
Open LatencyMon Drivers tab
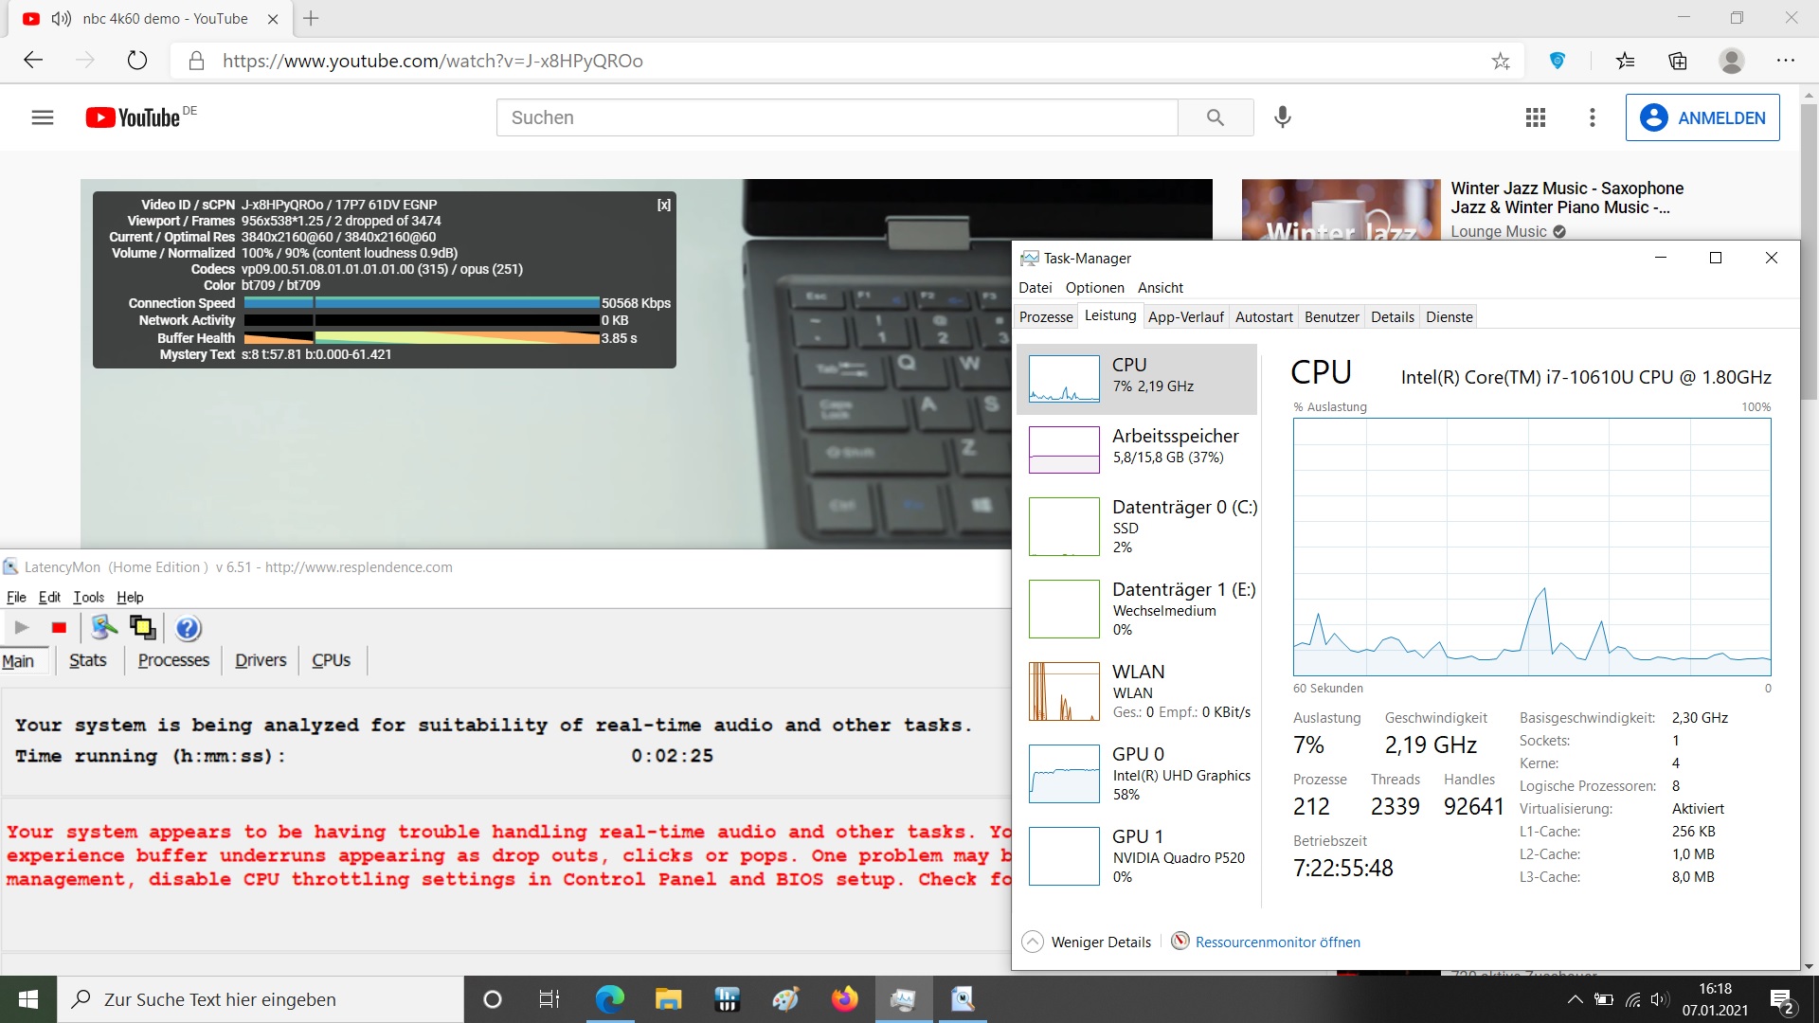[261, 660]
